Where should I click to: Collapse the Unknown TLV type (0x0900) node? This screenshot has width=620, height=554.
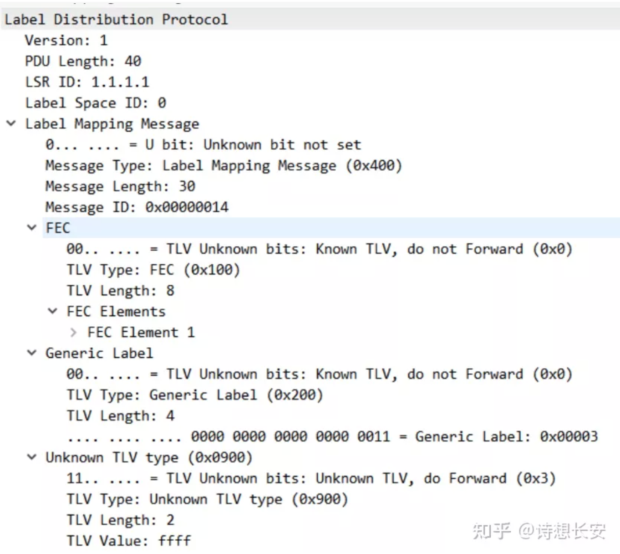pyautogui.click(x=32, y=457)
